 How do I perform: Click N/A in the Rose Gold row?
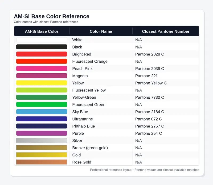coord(138,162)
